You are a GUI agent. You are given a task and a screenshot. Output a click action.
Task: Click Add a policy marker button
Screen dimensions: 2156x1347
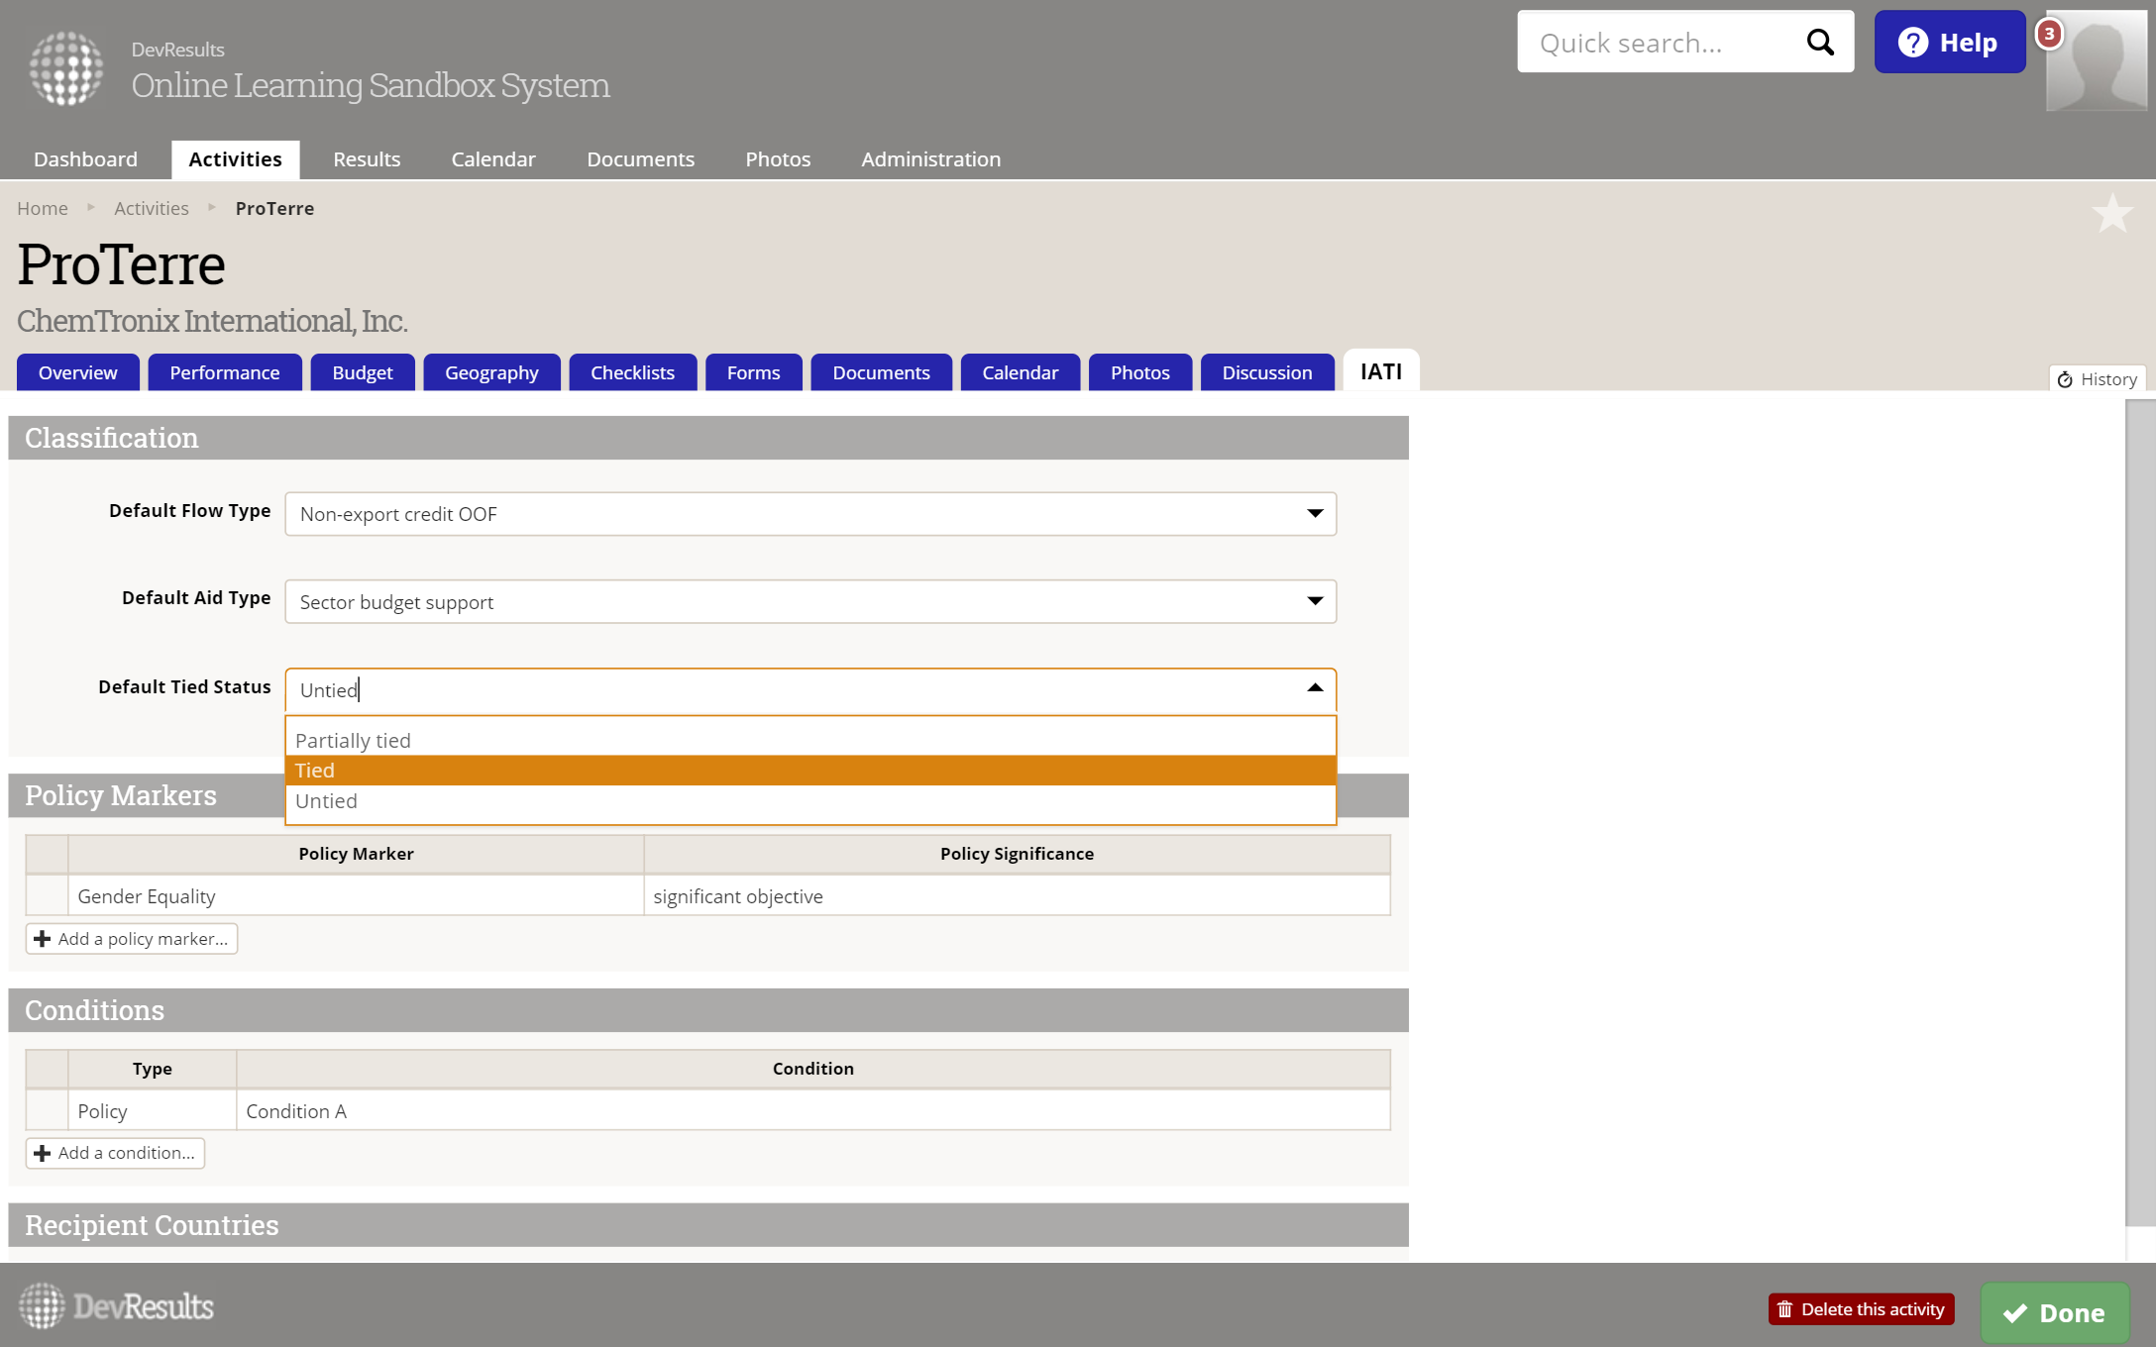[x=132, y=939]
